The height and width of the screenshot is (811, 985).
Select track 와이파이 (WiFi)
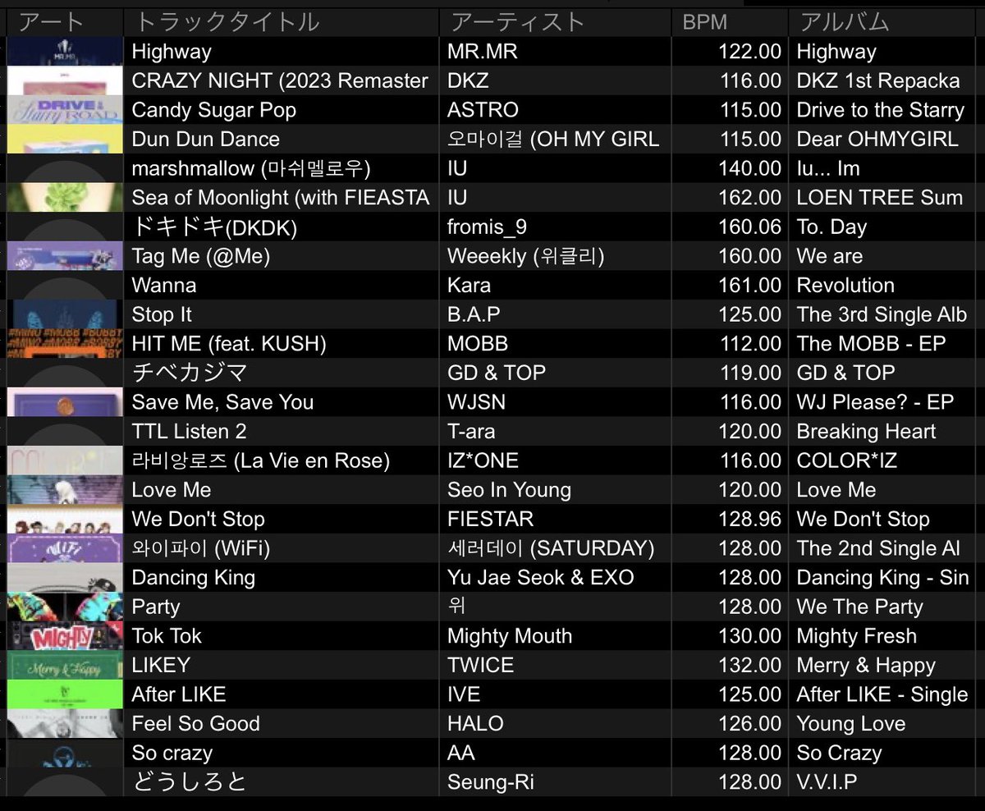200,548
